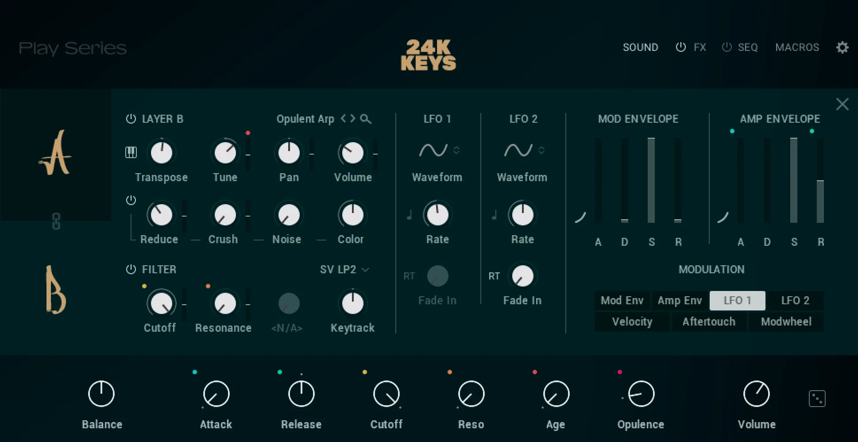Open the settings gear
The image size is (858, 442).
click(843, 47)
